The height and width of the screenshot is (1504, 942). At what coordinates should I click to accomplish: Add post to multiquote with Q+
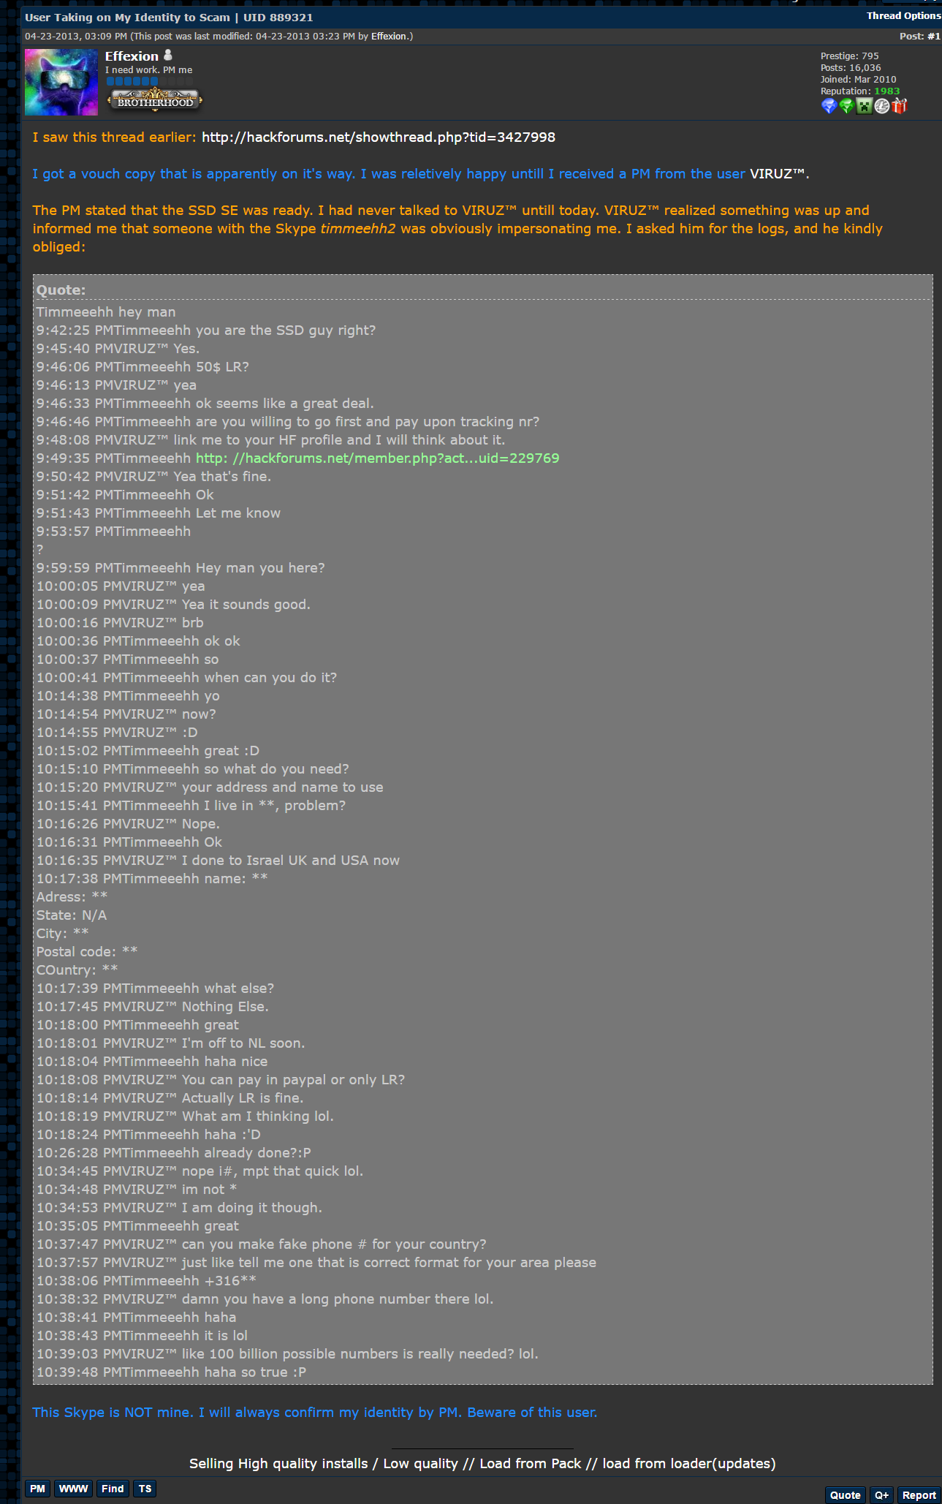[881, 1495]
